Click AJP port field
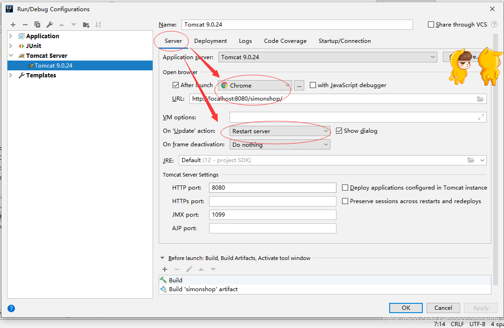The image size is (504, 328). (273, 228)
